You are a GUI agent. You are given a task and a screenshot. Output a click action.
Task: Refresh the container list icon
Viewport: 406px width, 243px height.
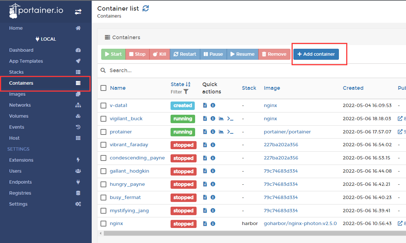click(146, 8)
